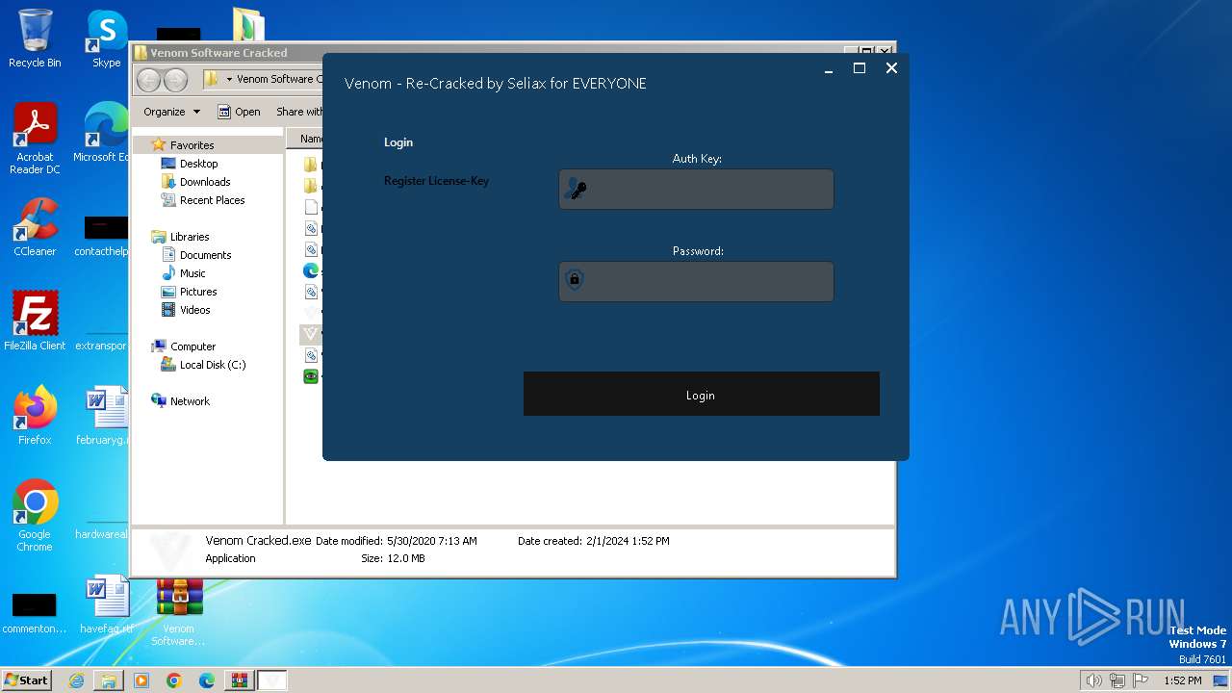Select Computer in Explorer sidebar
The height and width of the screenshot is (693, 1232).
192,346
